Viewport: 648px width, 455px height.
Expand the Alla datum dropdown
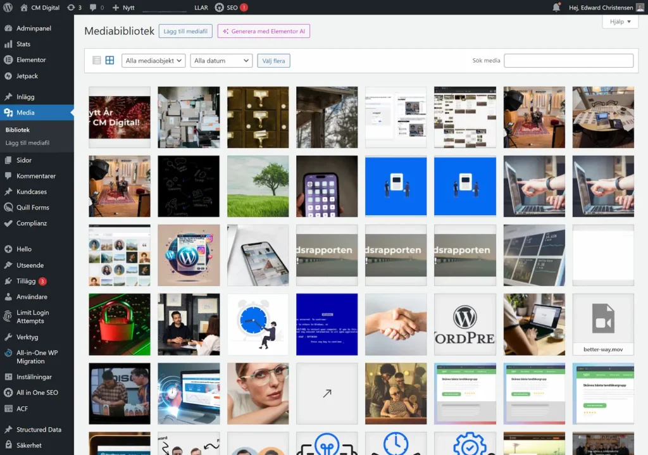221,61
